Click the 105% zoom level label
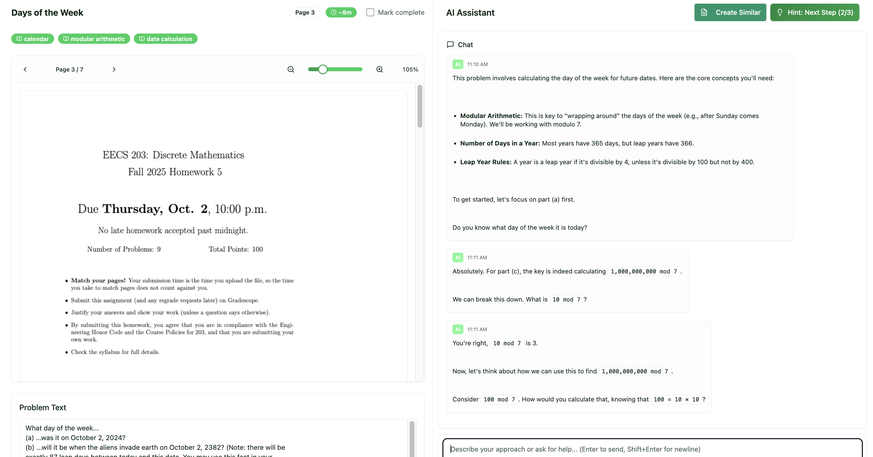This screenshot has height=457, width=873. (x=410, y=69)
